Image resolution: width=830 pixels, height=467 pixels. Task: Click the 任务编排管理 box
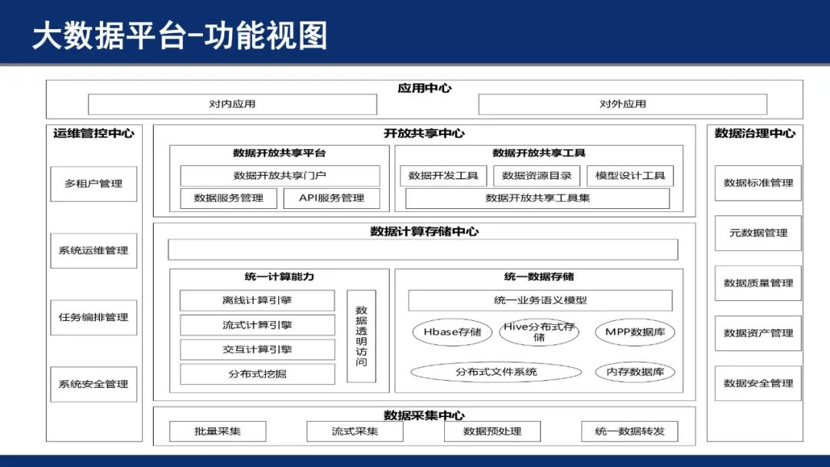(94, 317)
